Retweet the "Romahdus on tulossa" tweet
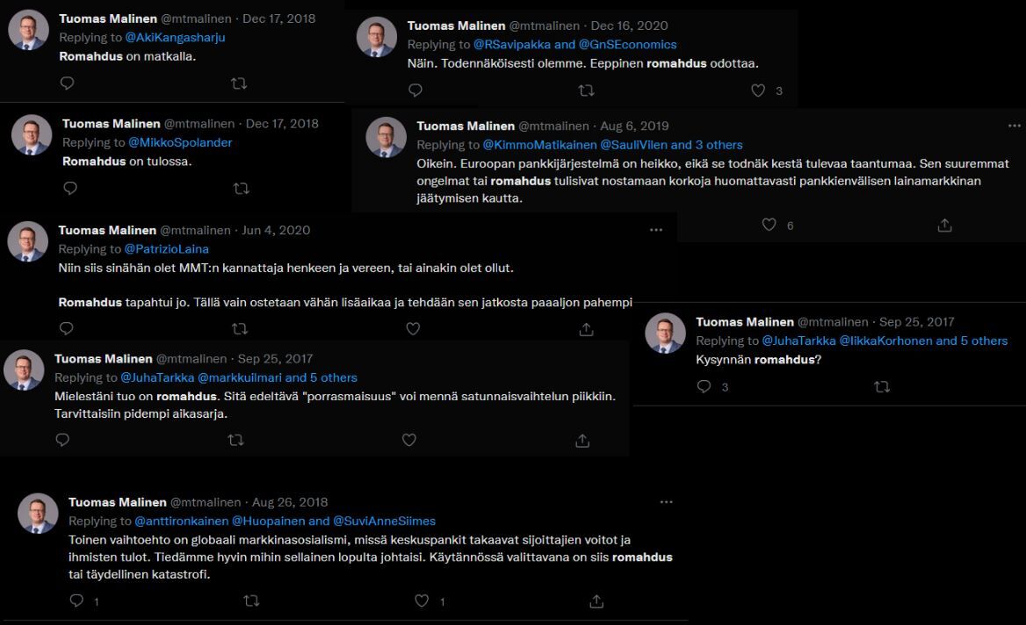This screenshot has height=625, width=1026. coord(242,188)
